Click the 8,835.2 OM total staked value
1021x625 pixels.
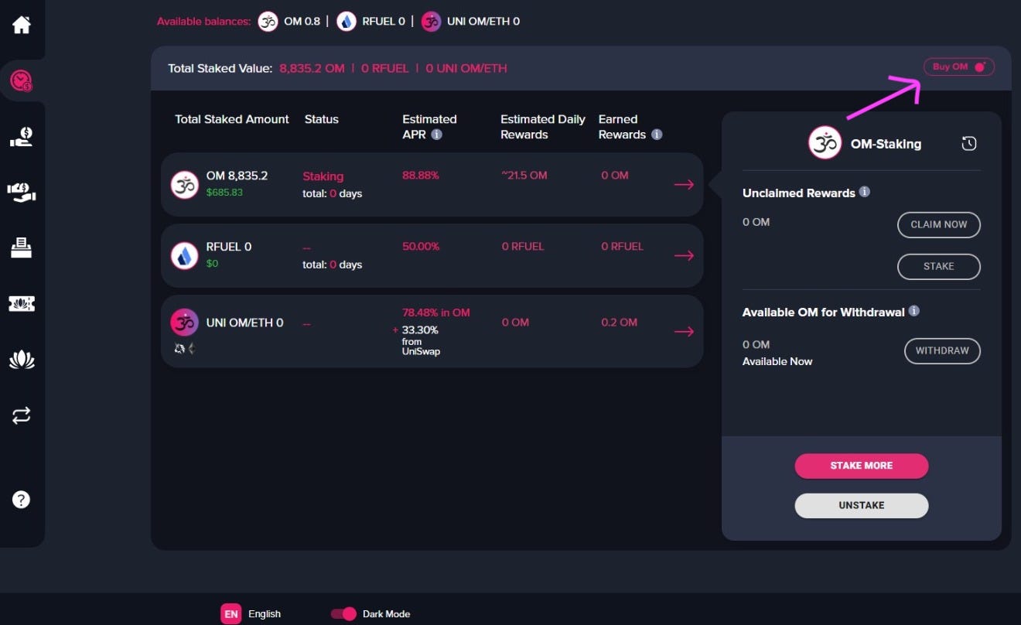(312, 68)
